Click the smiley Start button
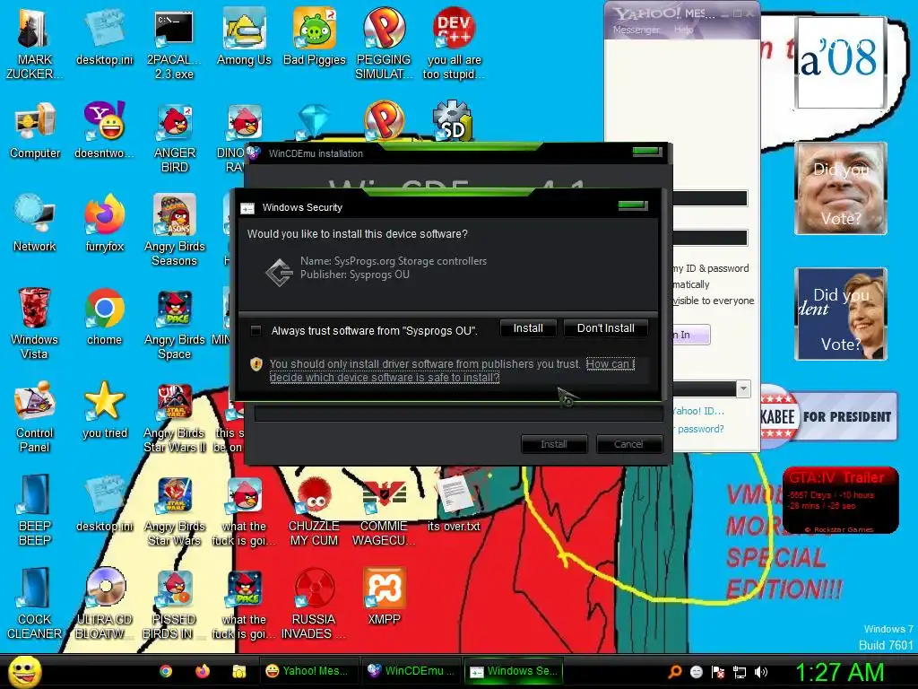This screenshot has width=918, height=689. (24, 671)
